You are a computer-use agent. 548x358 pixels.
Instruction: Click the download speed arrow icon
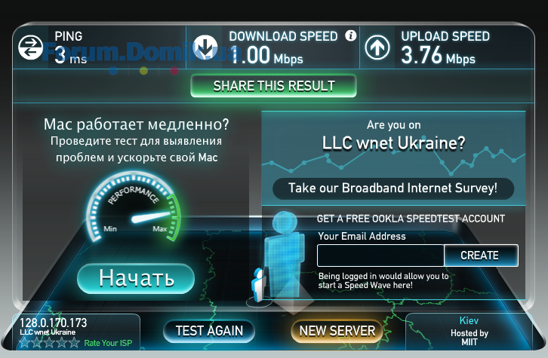(x=205, y=47)
